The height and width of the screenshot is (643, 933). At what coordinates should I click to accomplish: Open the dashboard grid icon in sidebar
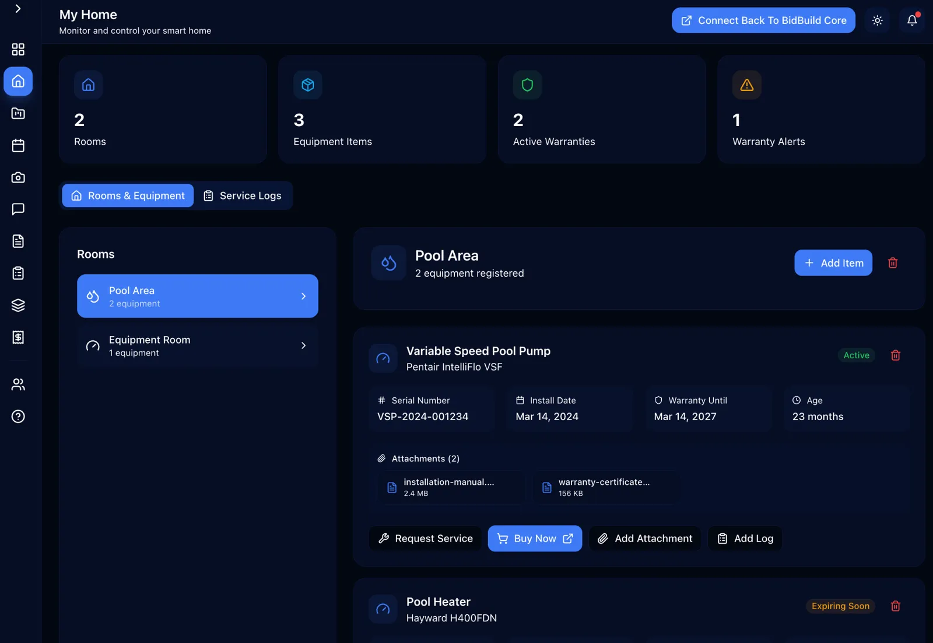point(18,49)
